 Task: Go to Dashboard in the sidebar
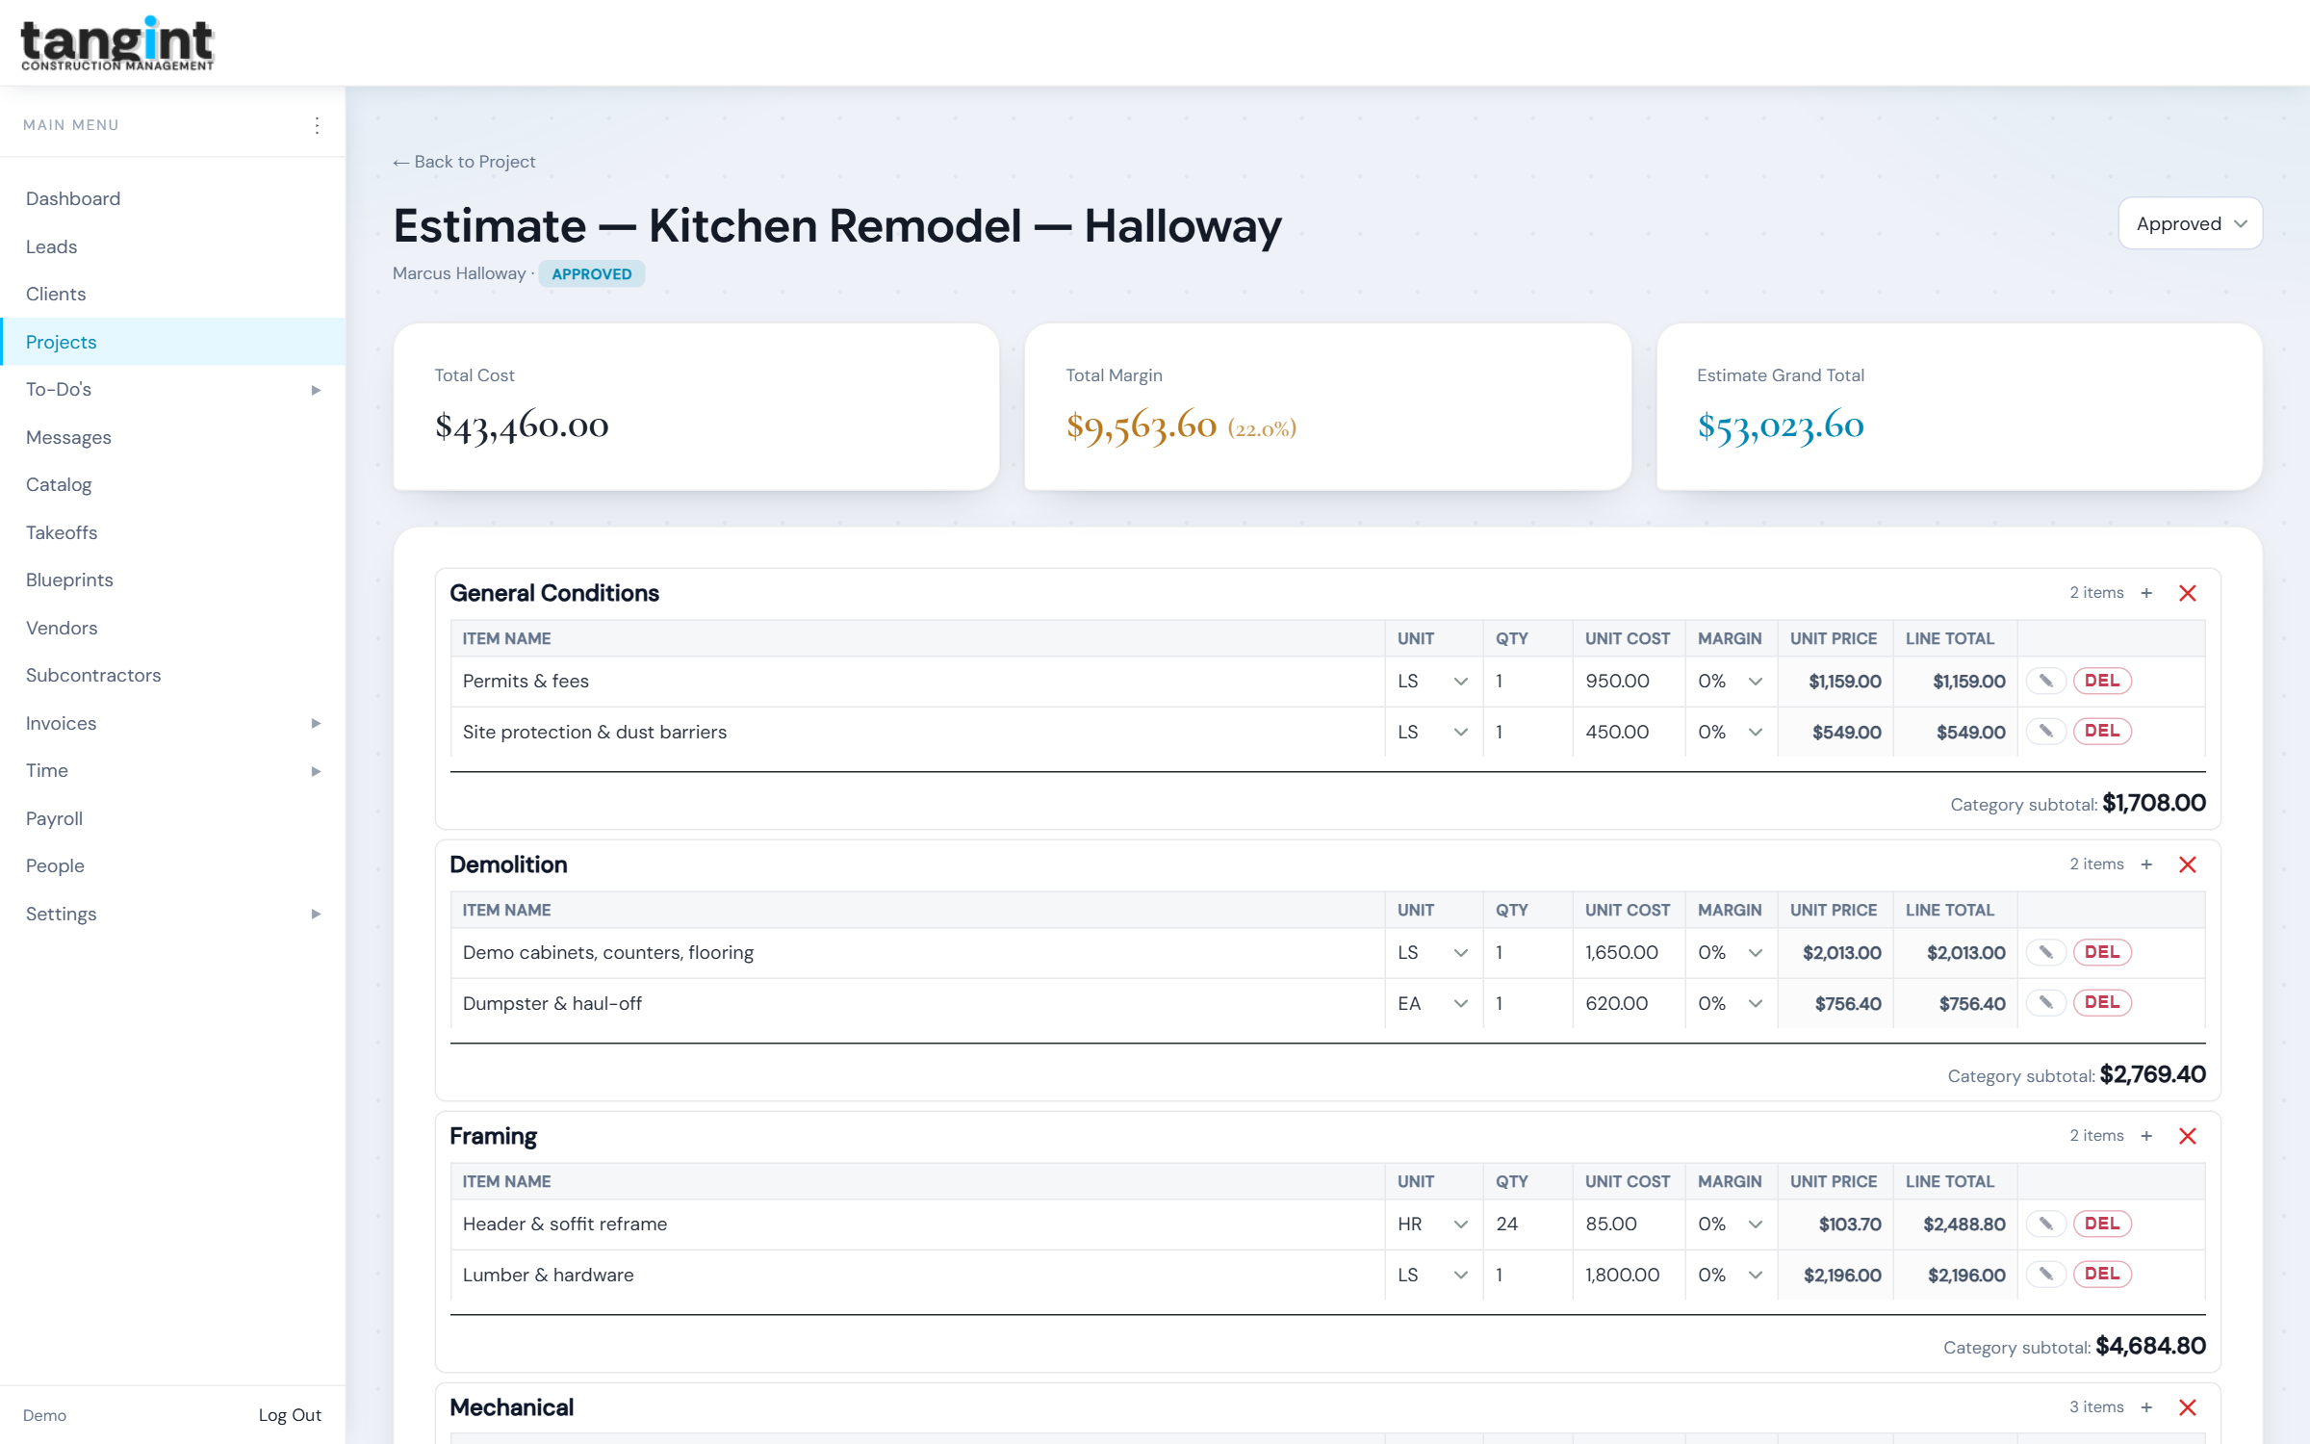(x=172, y=198)
